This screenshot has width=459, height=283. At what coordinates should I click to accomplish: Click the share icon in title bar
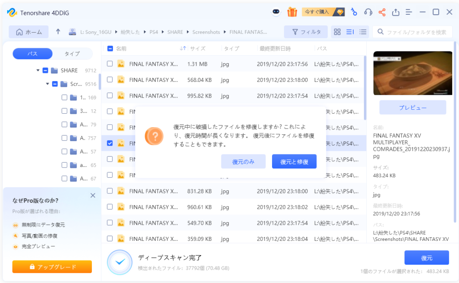pyautogui.click(x=382, y=12)
